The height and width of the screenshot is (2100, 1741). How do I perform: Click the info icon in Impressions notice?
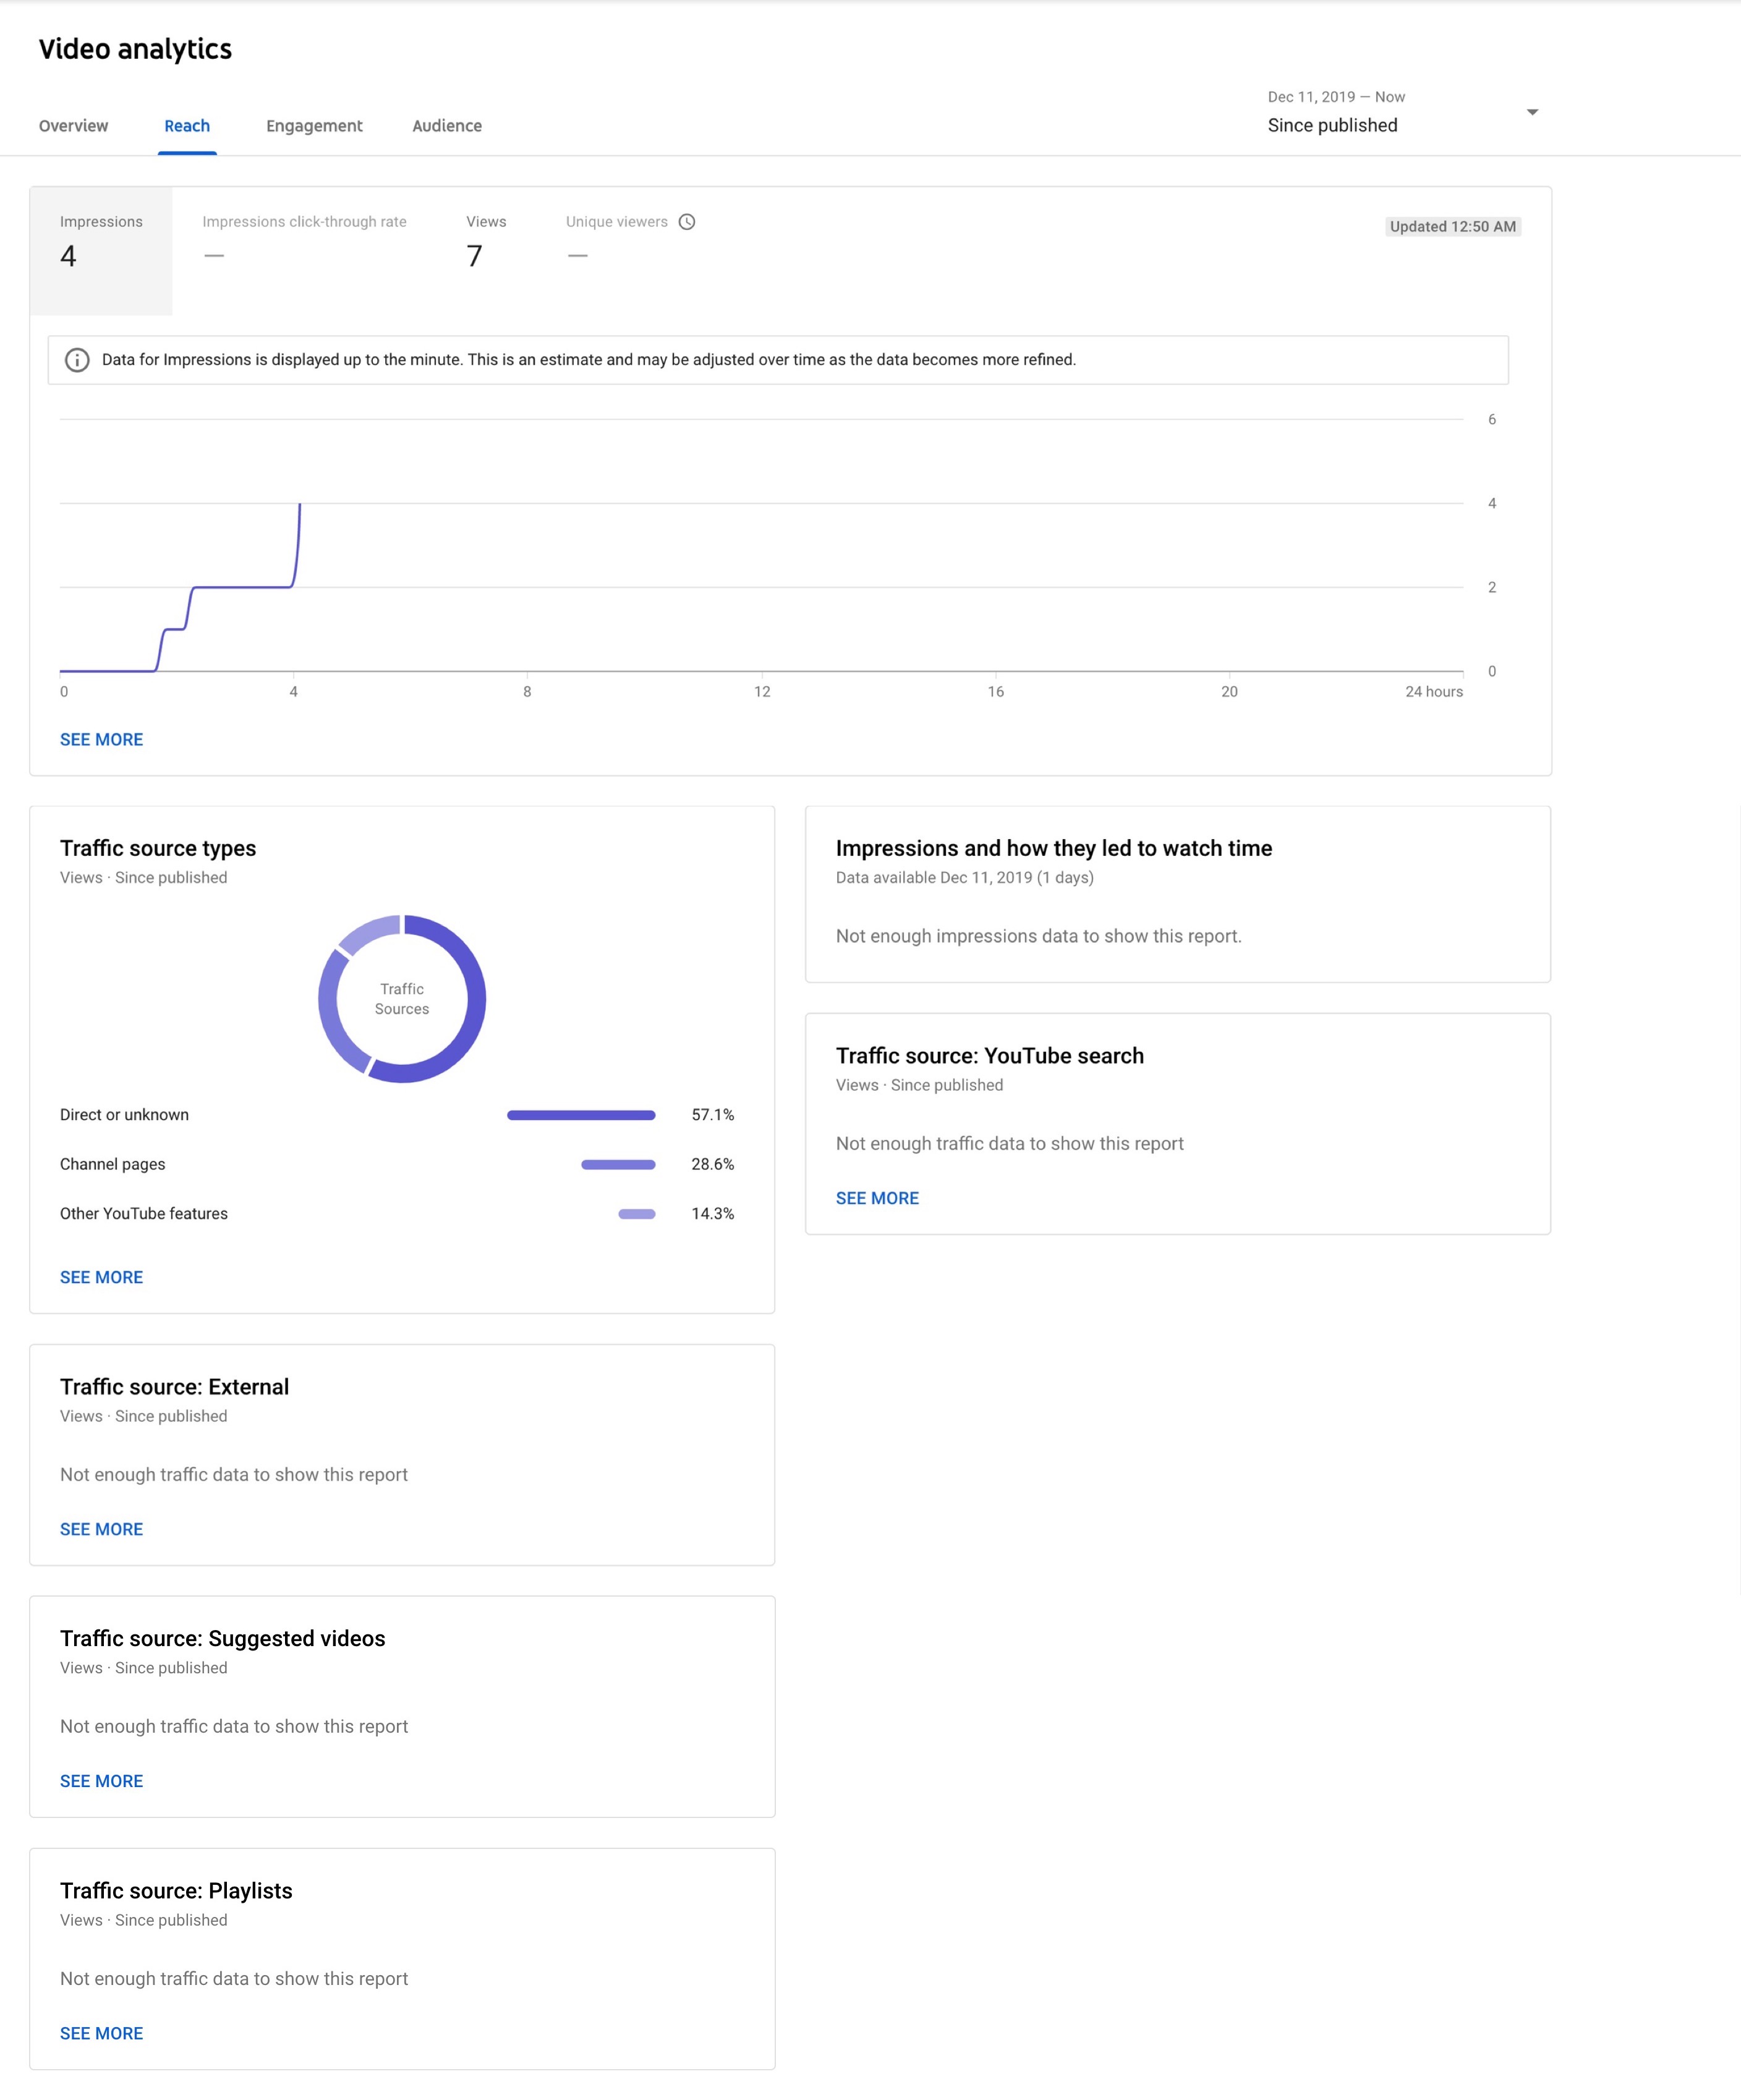[77, 360]
